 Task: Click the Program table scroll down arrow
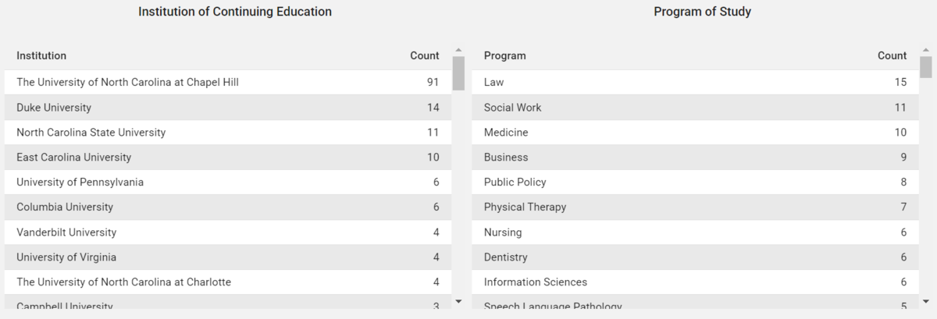pos(926,301)
